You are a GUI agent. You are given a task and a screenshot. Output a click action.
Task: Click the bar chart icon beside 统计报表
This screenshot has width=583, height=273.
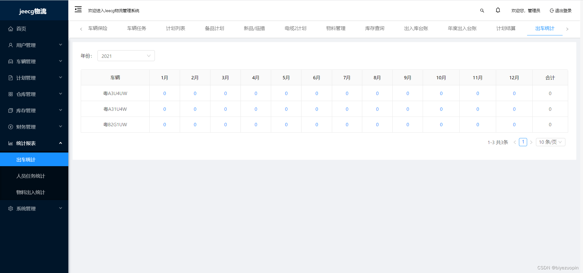point(11,143)
